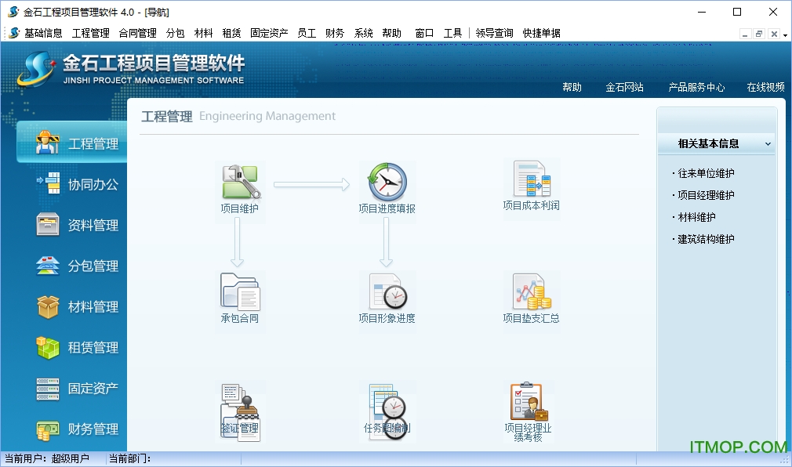This screenshot has width=792, height=467.
Task: Open the 产品服务中心 header link
Action: pyautogui.click(x=696, y=88)
